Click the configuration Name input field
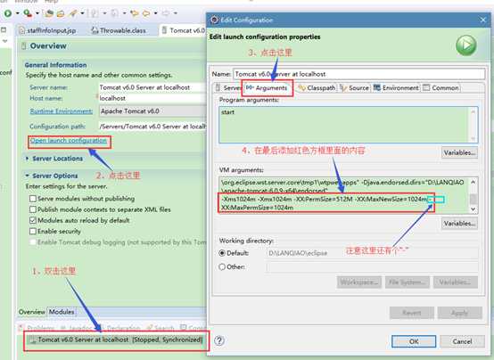 [x=358, y=74]
